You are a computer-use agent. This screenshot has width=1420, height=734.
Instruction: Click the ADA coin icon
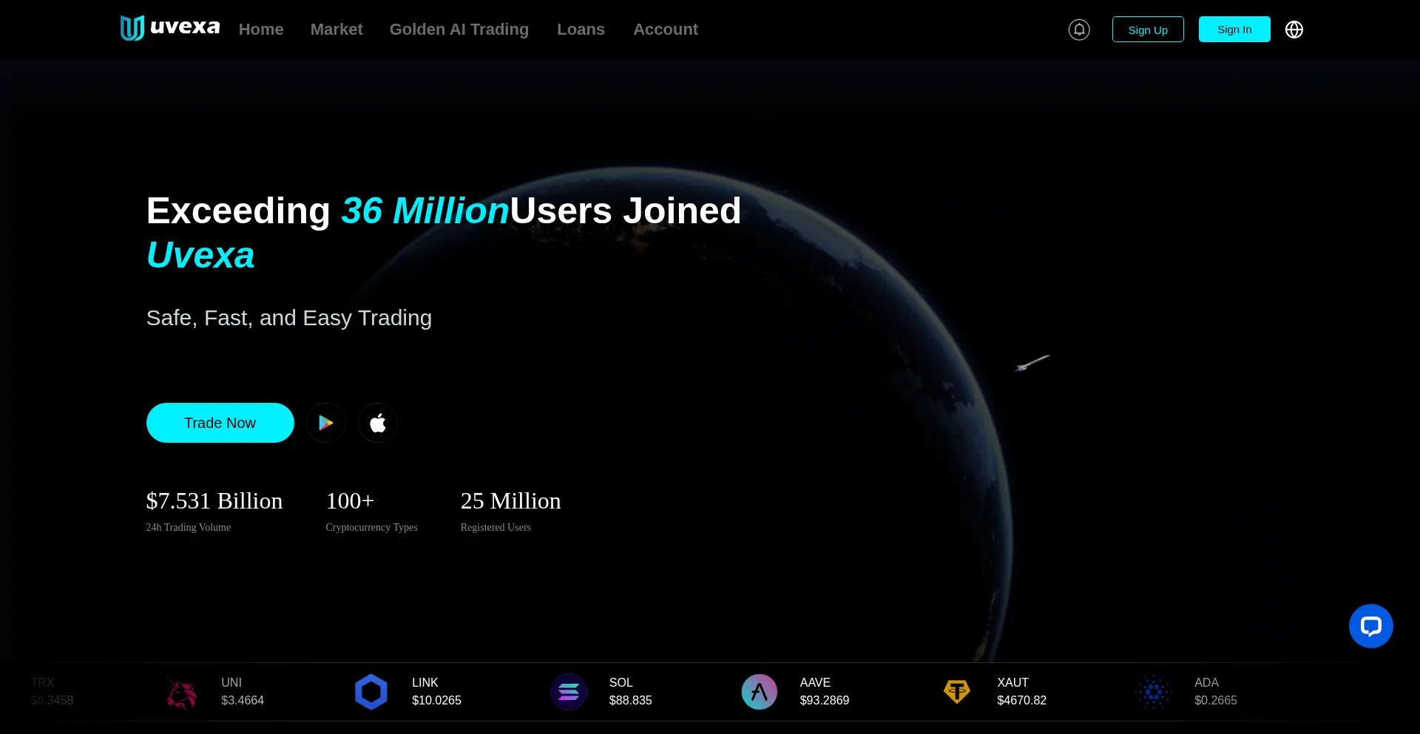pyautogui.click(x=1154, y=692)
